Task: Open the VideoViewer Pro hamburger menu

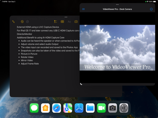Action: click(x=83, y=9)
